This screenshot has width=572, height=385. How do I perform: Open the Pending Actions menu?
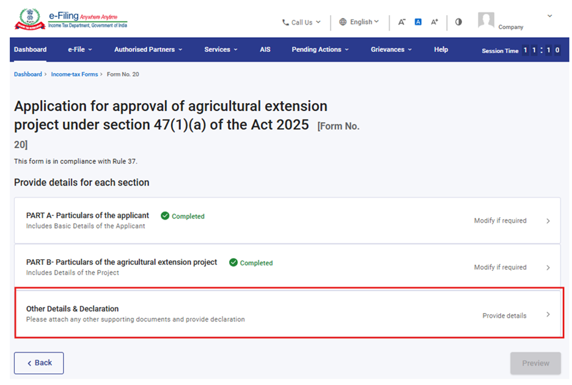pyautogui.click(x=320, y=49)
